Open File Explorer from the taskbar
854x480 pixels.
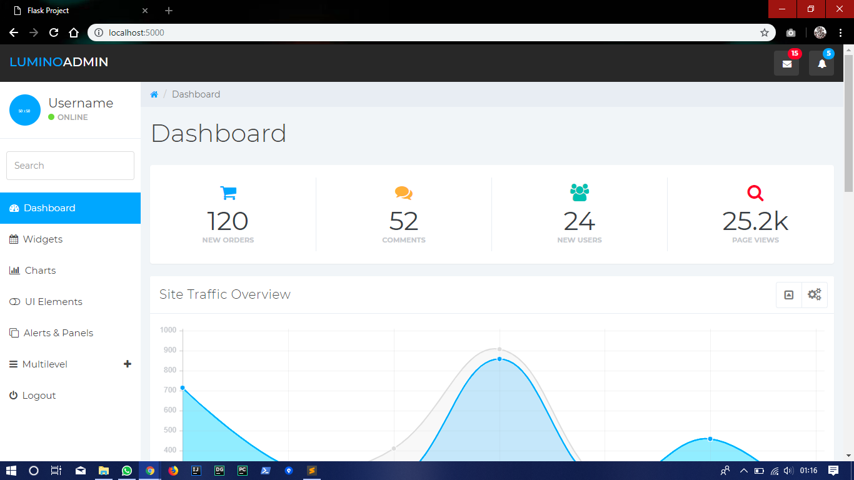tap(104, 471)
